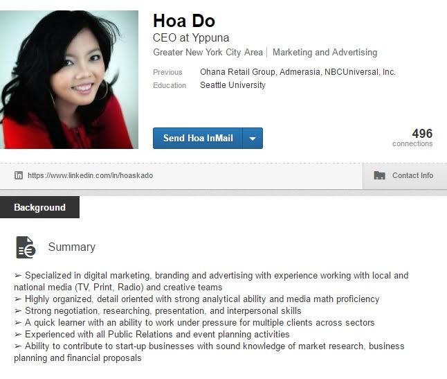Screen dimensions: 447x379
Task: Open the profile URL linkedin.com/in/hoaskado
Action: tap(90, 175)
